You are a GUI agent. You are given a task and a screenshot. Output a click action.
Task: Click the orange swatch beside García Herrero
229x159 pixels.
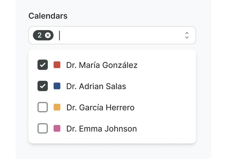[x=57, y=107]
